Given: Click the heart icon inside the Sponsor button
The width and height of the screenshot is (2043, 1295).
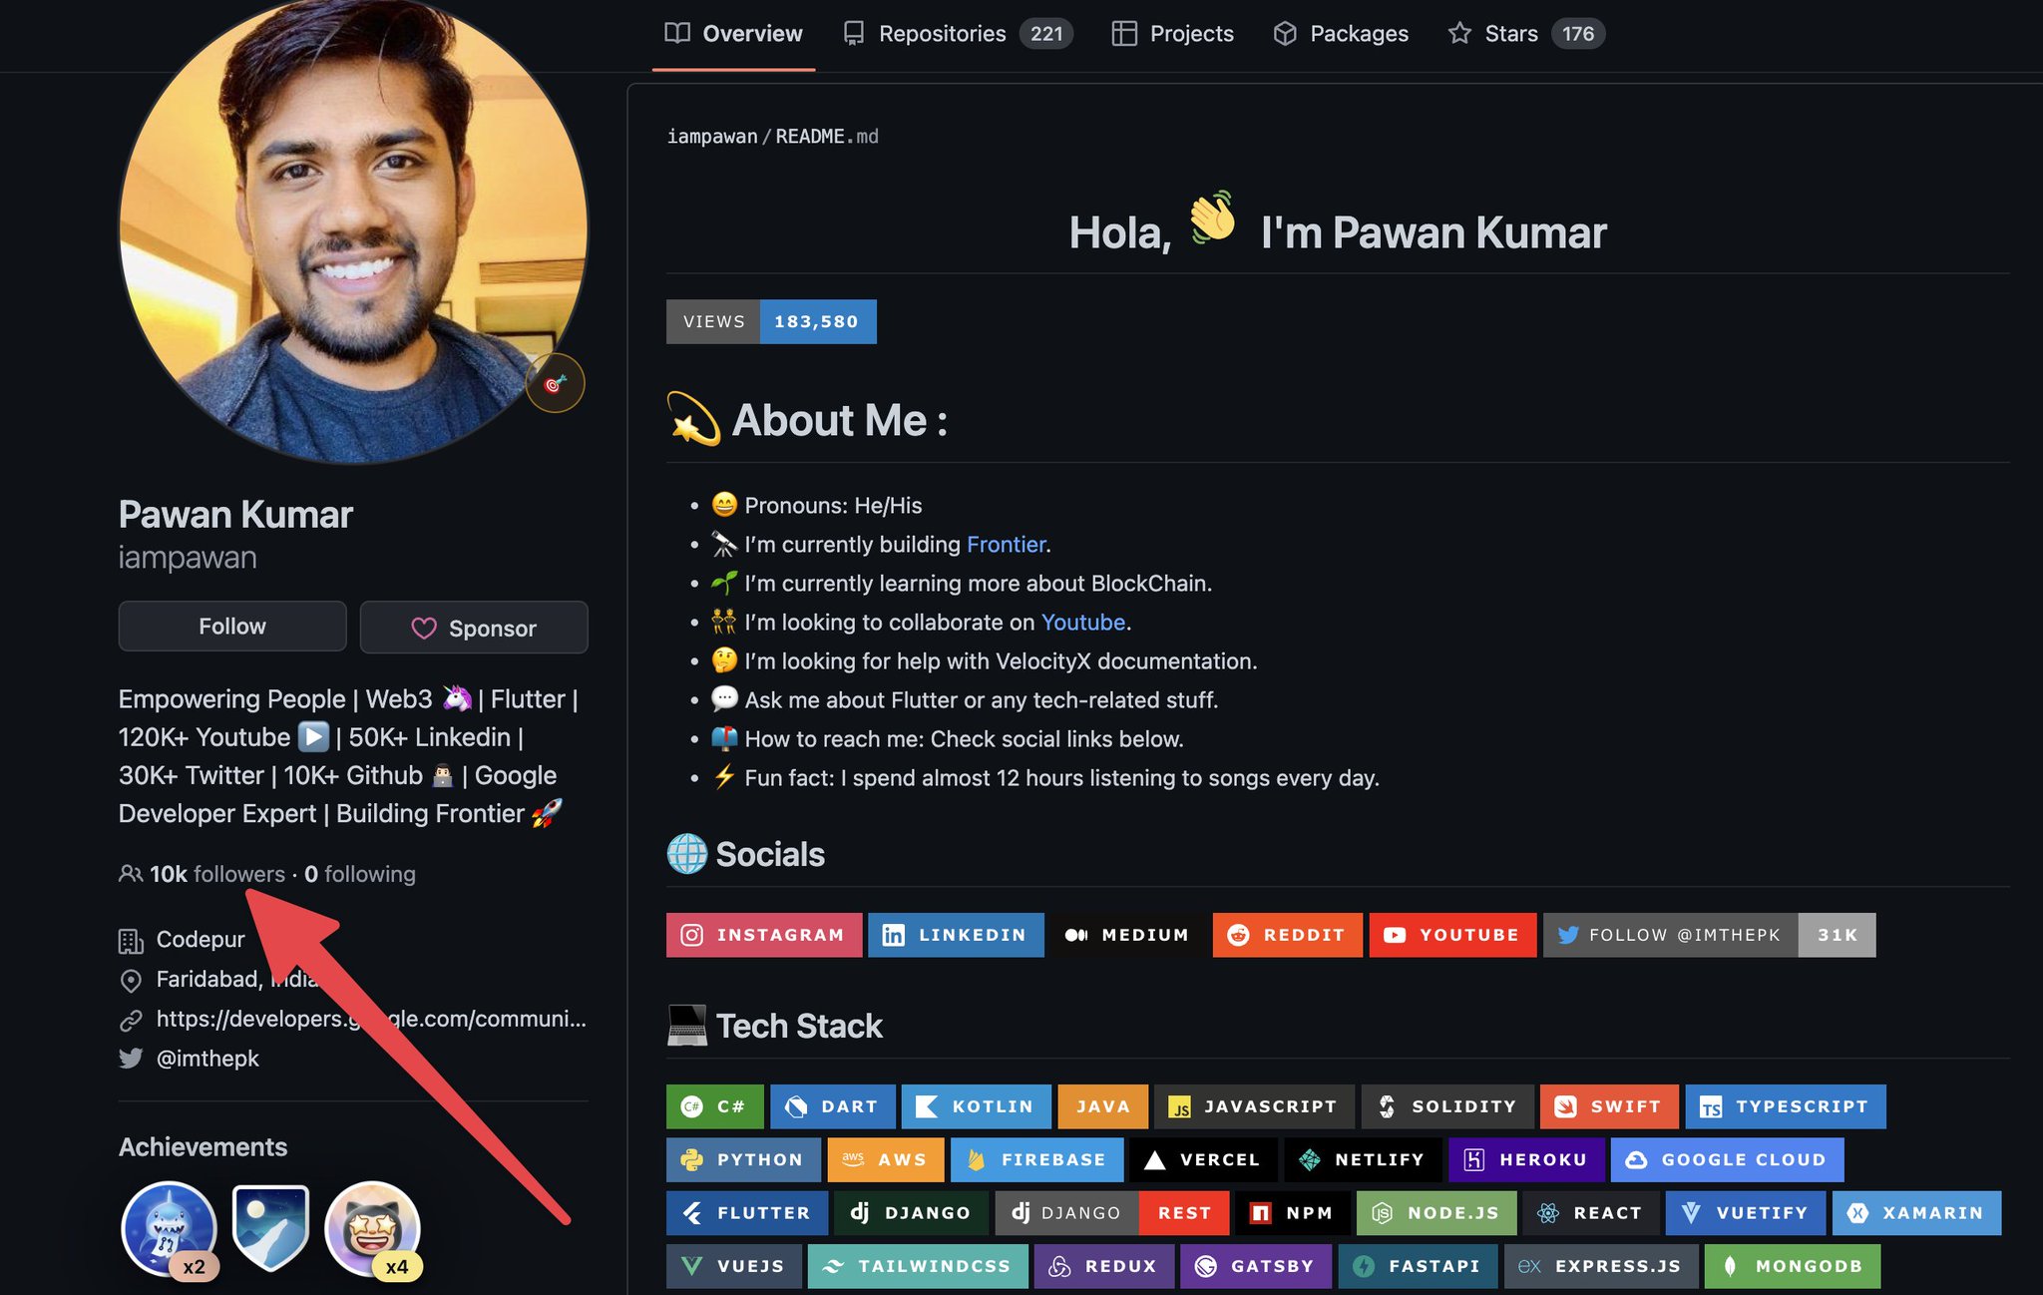Looking at the screenshot, I should pyautogui.click(x=423, y=628).
